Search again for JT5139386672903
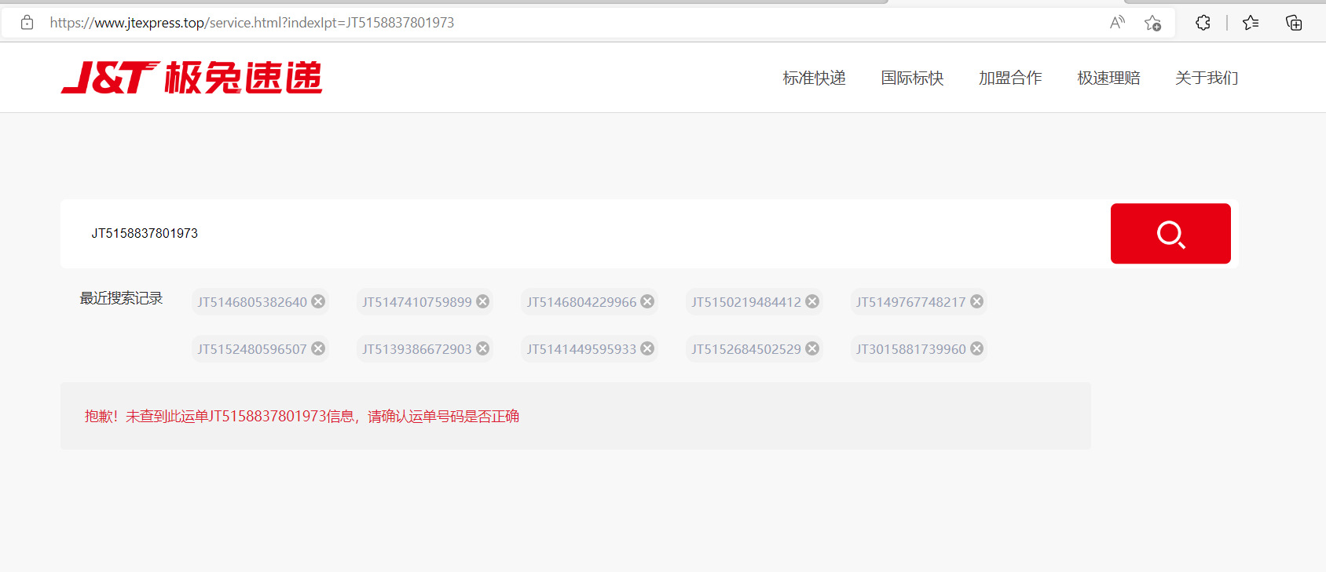 click(417, 349)
